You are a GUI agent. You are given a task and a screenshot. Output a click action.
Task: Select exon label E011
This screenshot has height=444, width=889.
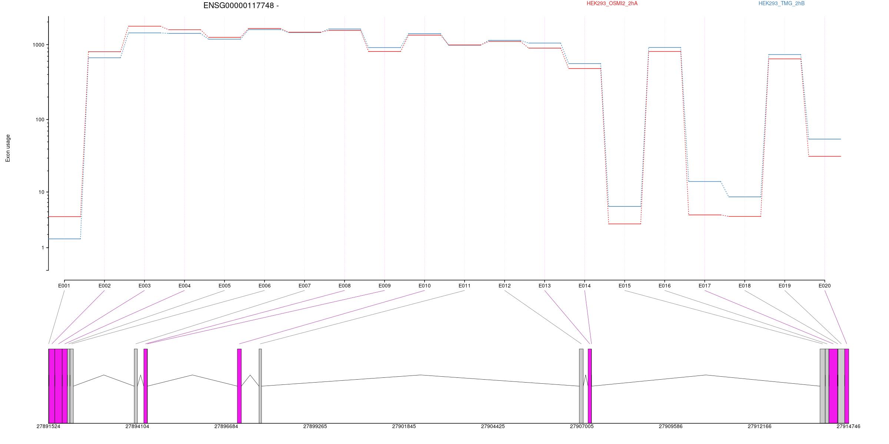(x=465, y=286)
